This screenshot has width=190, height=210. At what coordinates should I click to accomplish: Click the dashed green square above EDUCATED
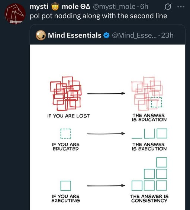click(66, 133)
